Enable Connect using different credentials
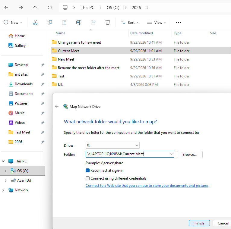 pos(87,178)
